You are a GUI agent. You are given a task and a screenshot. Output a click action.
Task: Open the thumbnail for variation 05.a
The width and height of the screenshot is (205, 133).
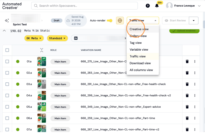click(42, 107)
